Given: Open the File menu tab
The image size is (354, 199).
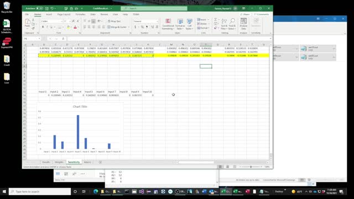Looking at the screenshot, I should (x=27, y=14).
